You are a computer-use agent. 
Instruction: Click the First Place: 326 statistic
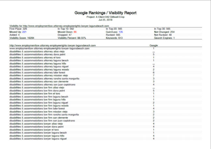19,29
